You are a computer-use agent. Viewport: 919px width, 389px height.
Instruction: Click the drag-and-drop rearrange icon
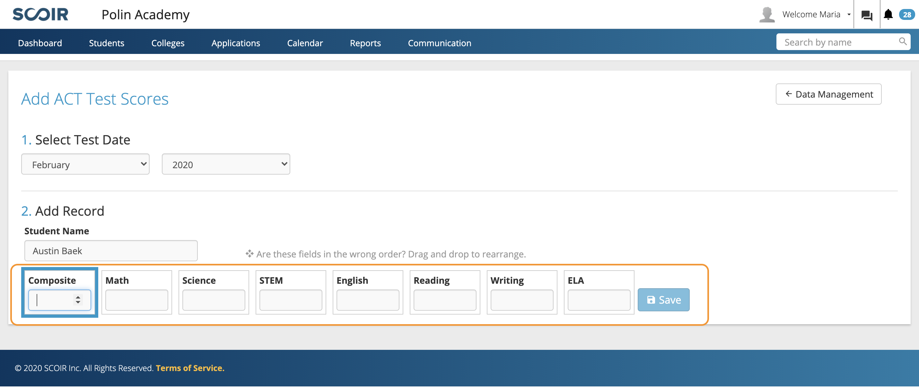pyautogui.click(x=249, y=254)
